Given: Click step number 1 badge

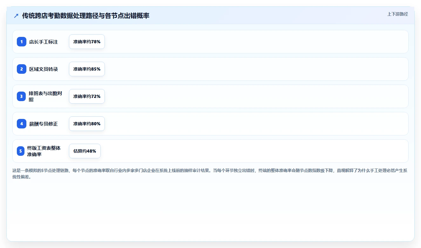Looking at the screenshot, I should [22, 42].
